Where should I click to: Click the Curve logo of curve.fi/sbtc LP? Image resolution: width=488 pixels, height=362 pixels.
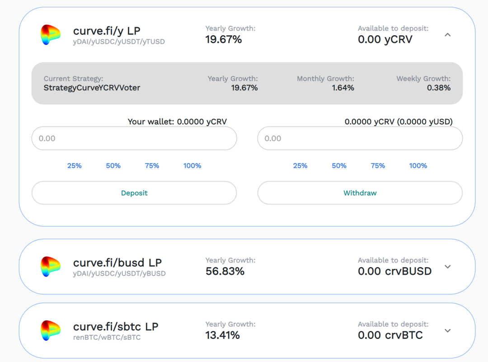51,330
